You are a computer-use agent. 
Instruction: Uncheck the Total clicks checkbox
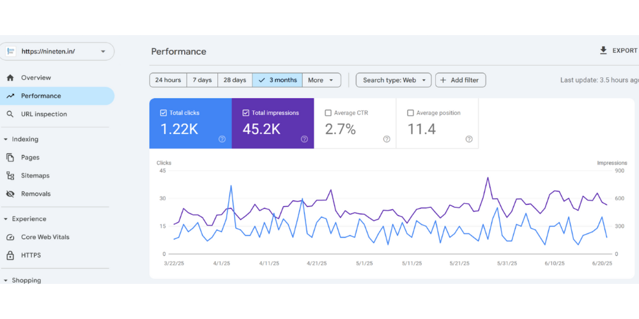(x=164, y=113)
